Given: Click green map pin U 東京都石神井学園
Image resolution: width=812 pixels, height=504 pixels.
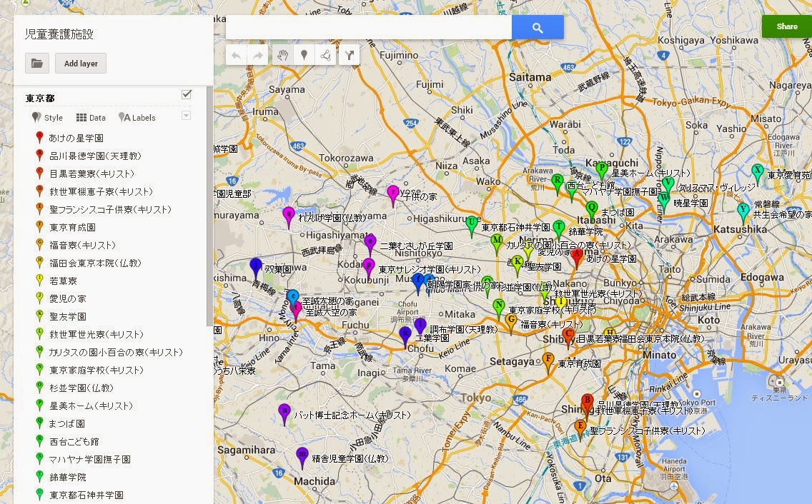Looking at the screenshot, I should (471, 226).
